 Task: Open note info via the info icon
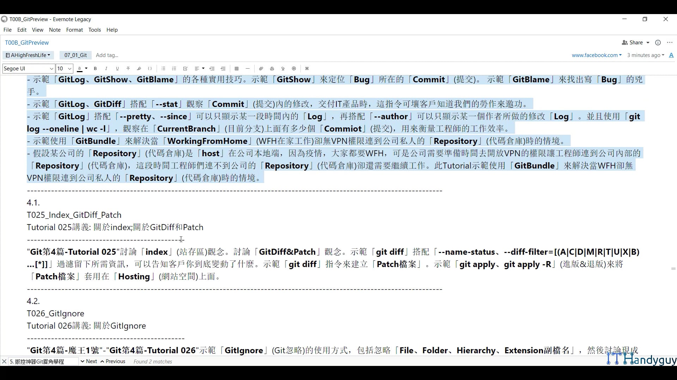(658, 43)
